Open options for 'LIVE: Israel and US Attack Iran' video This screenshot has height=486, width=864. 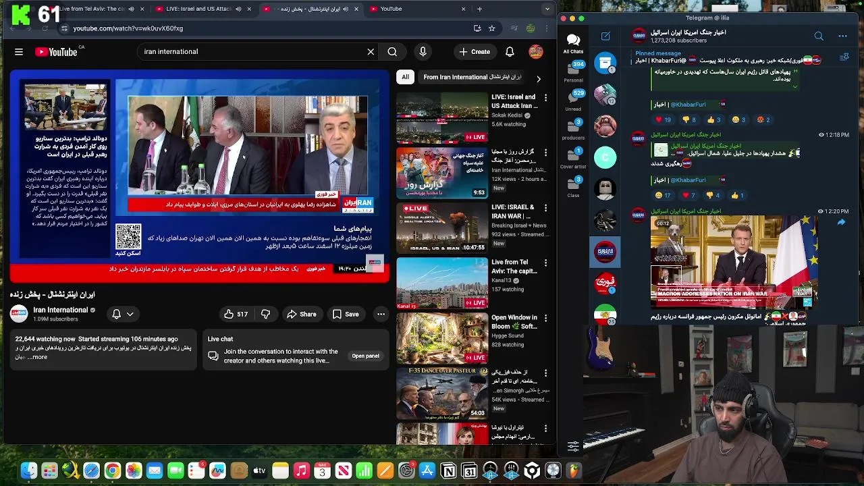pos(545,98)
